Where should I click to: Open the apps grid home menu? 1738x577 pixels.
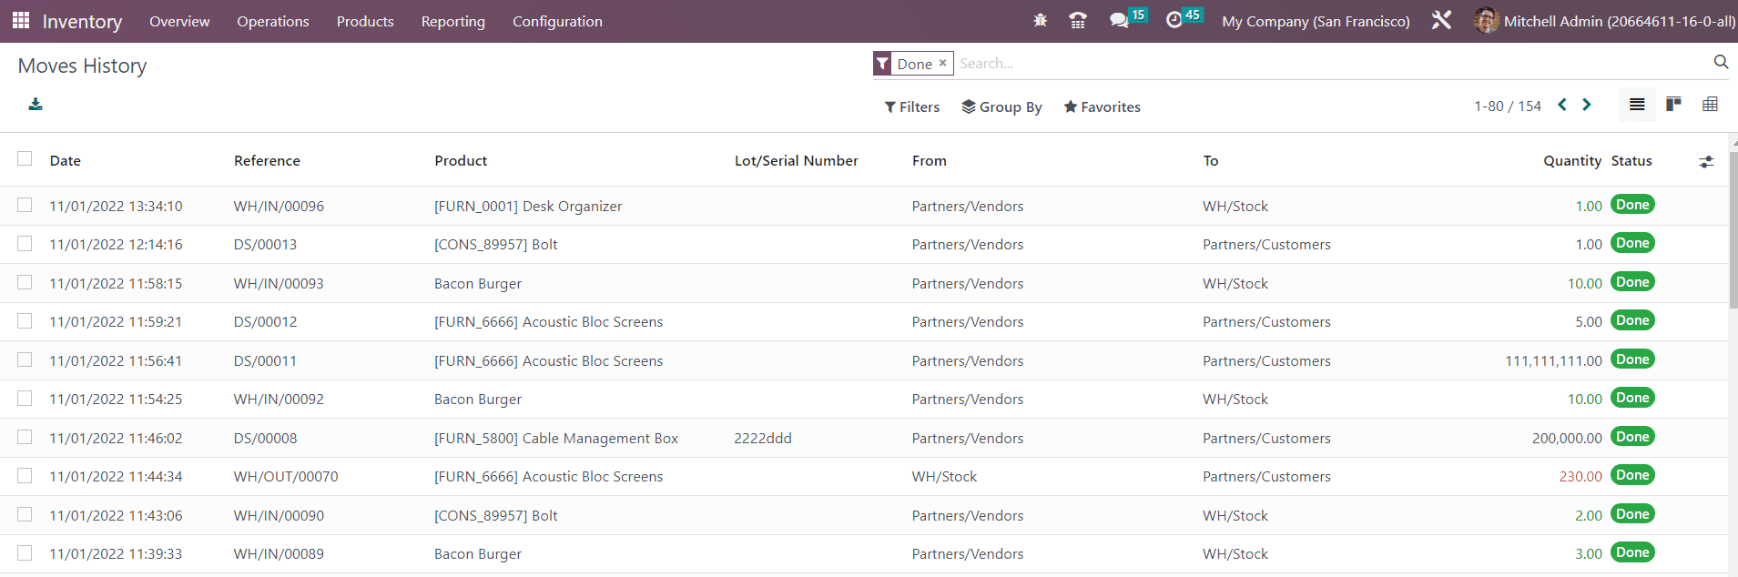coord(20,20)
